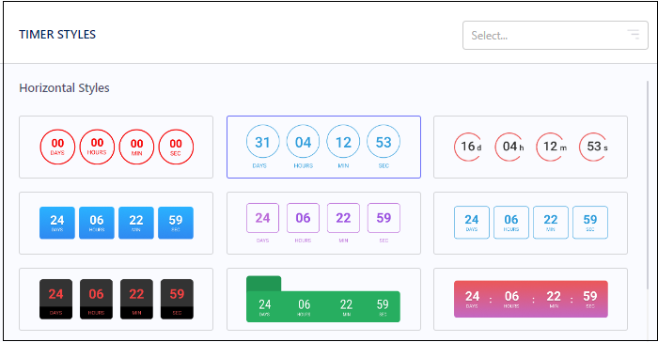Select the light blue outlined boxes style
This screenshot has width=658, height=342.
(x=530, y=223)
